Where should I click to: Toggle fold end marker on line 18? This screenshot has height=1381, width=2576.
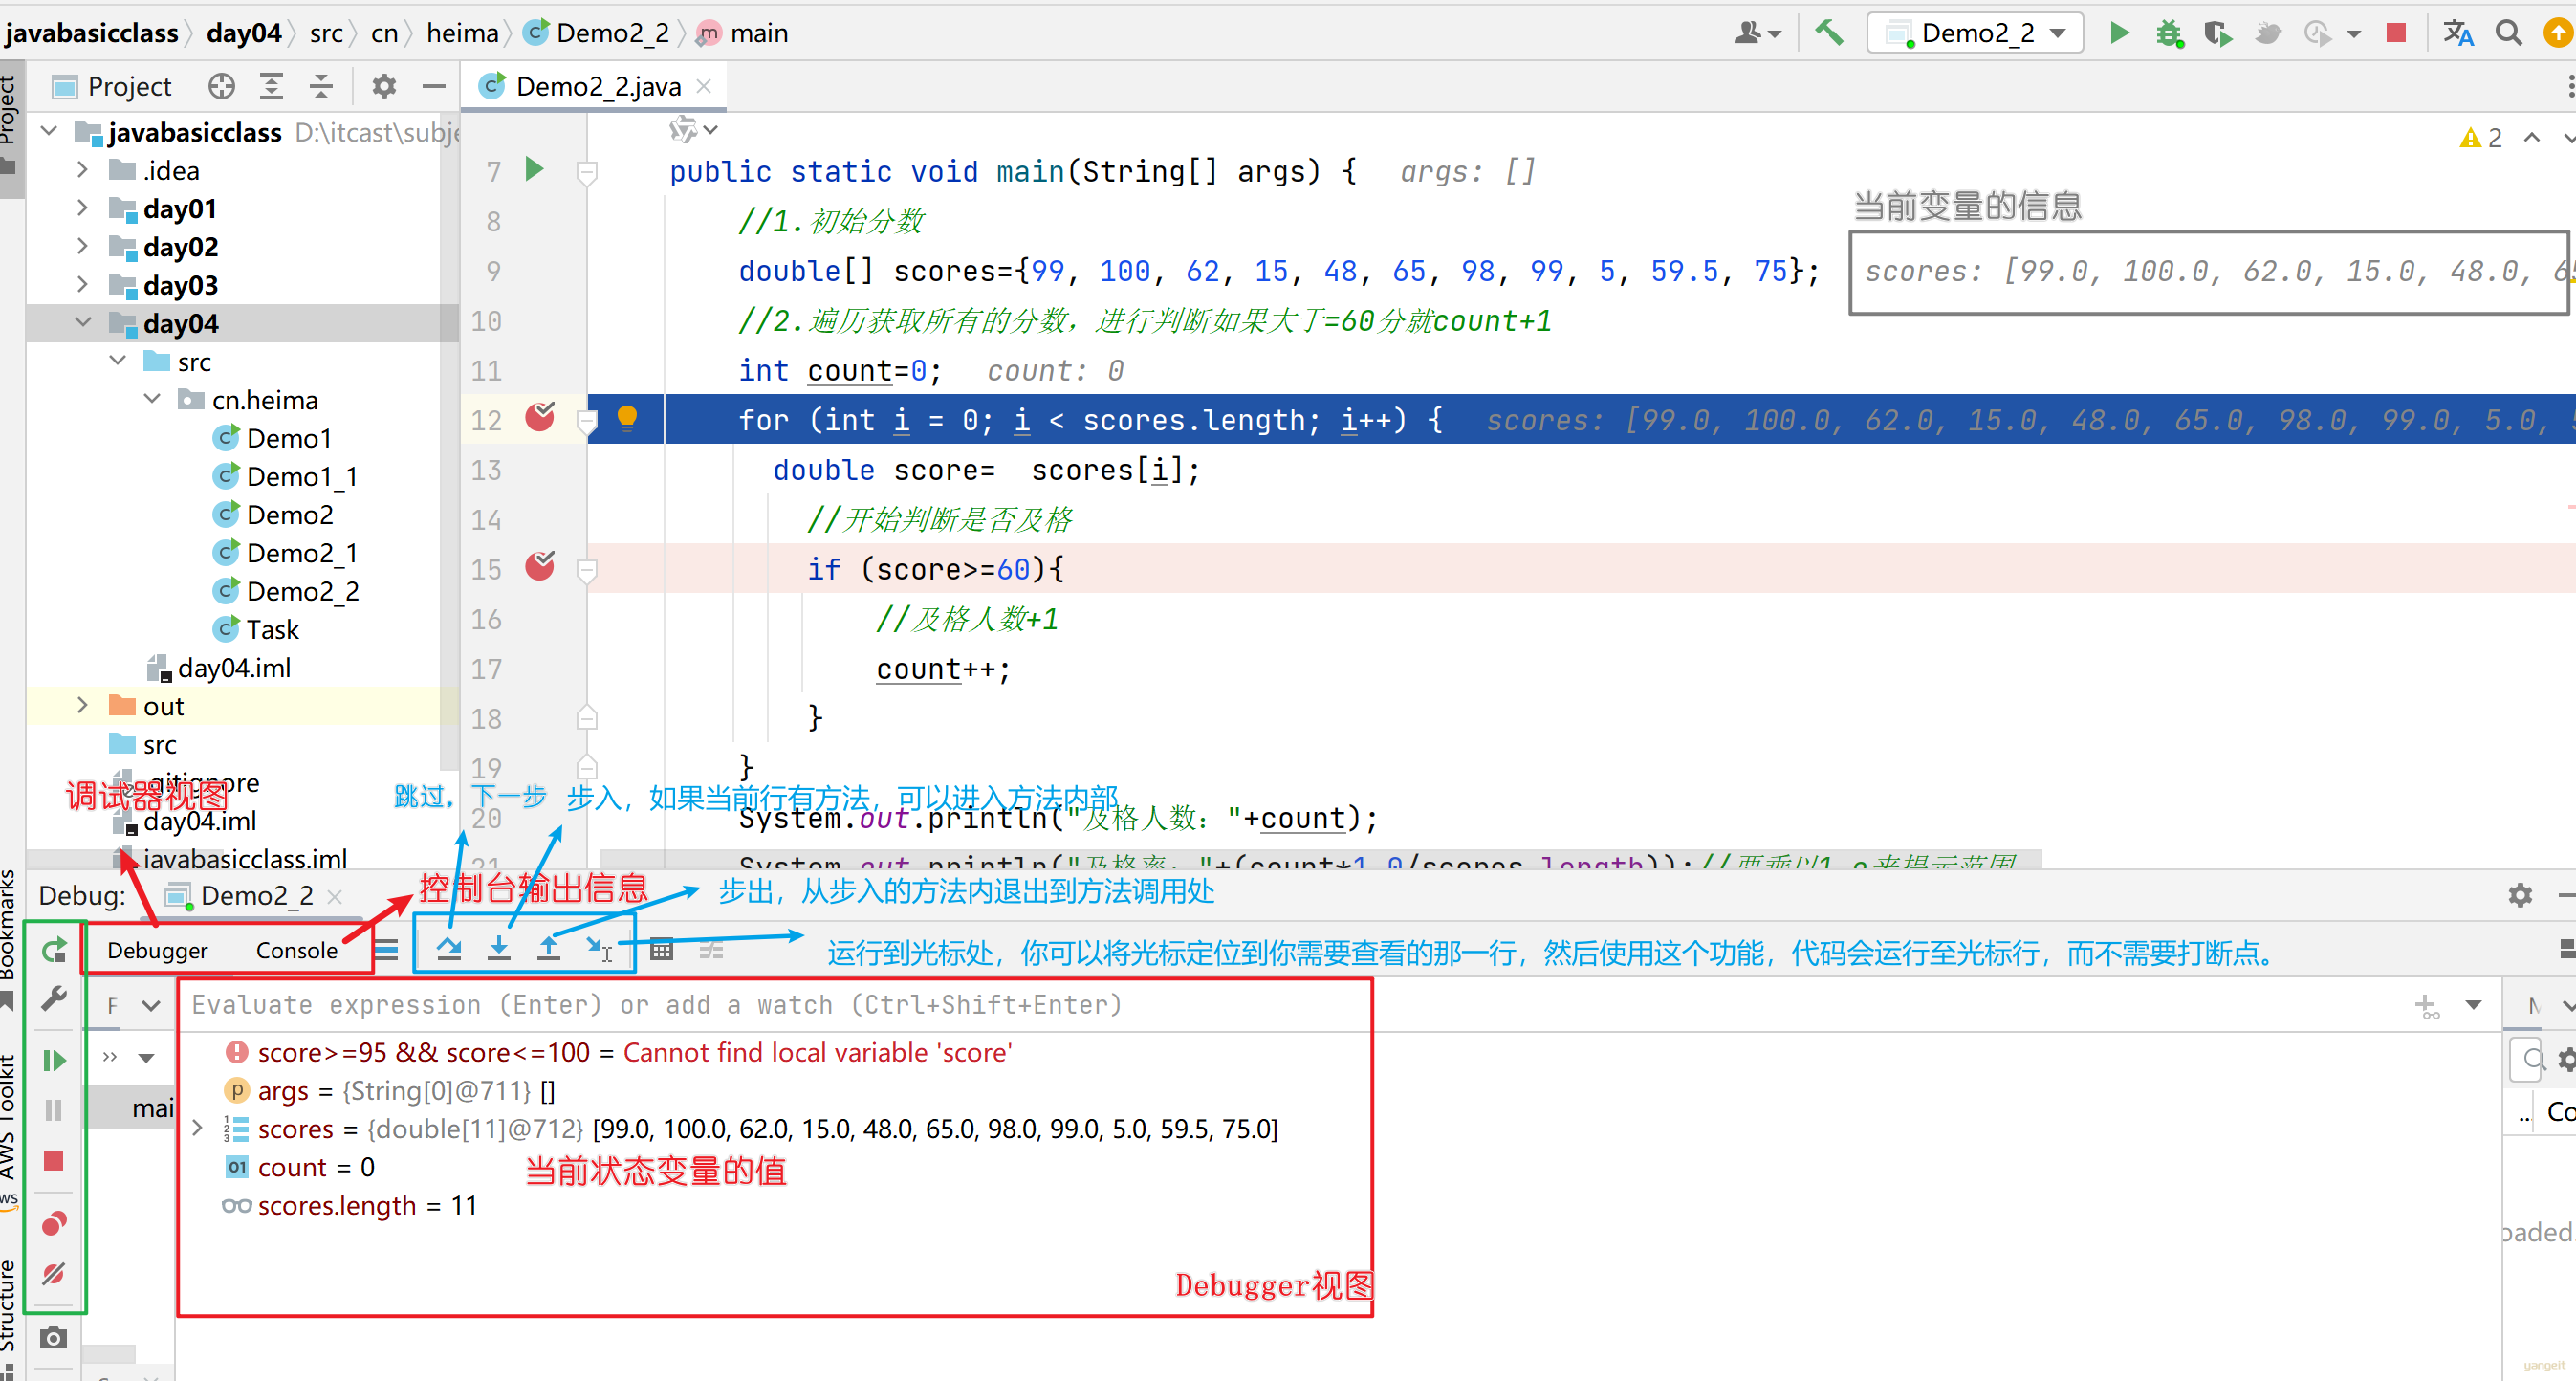point(588,717)
